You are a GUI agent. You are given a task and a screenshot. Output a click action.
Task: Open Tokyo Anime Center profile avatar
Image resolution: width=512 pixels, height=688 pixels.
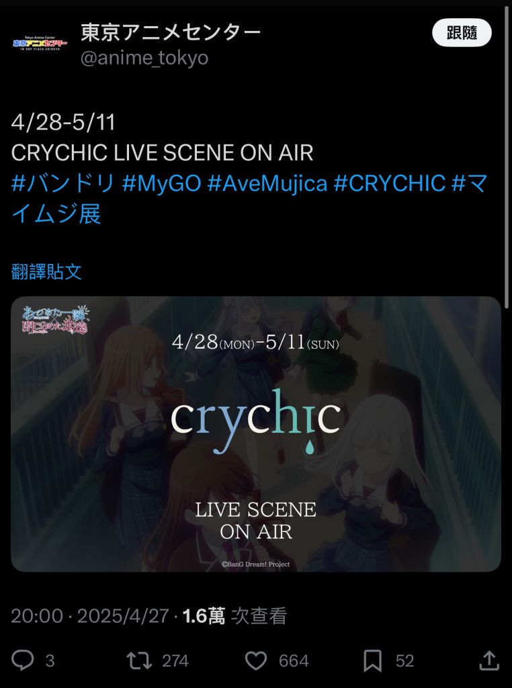40,44
